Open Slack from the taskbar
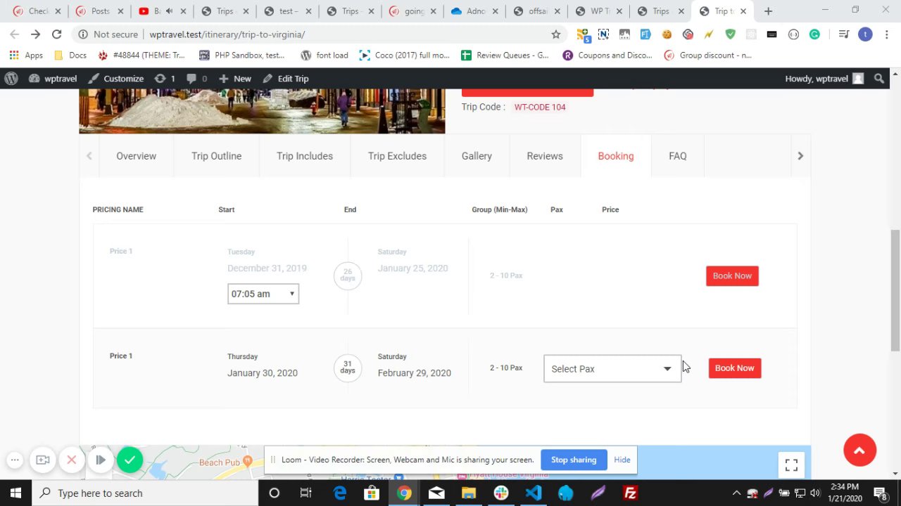 pyautogui.click(x=501, y=493)
